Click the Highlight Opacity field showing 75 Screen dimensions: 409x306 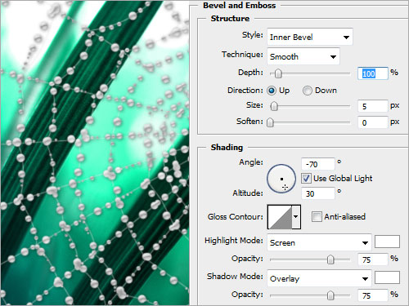(x=373, y=259)
